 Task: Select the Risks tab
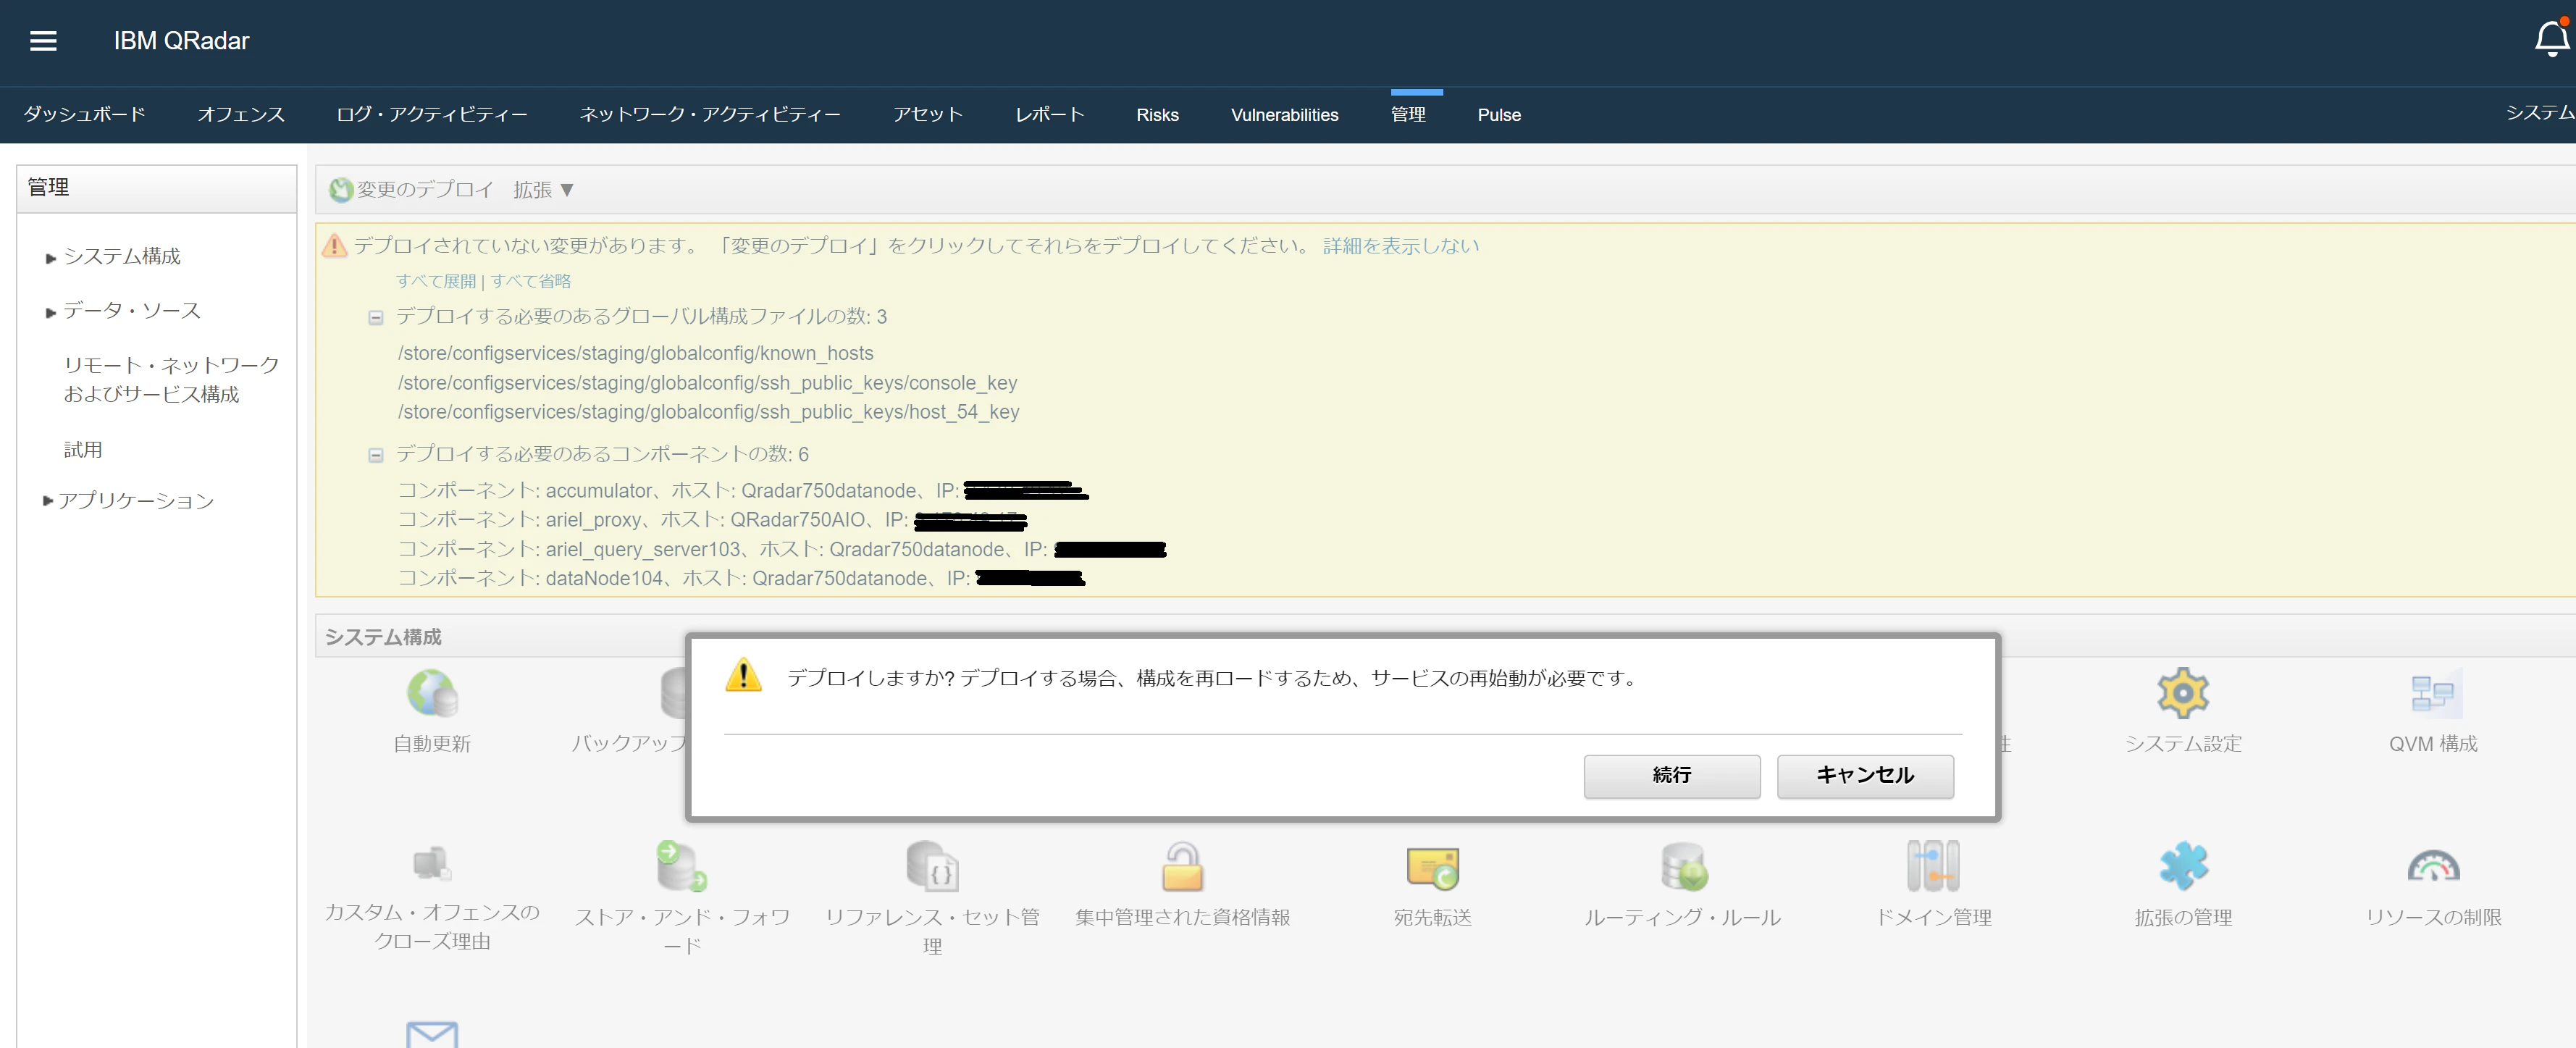[x=1157, y=114]
